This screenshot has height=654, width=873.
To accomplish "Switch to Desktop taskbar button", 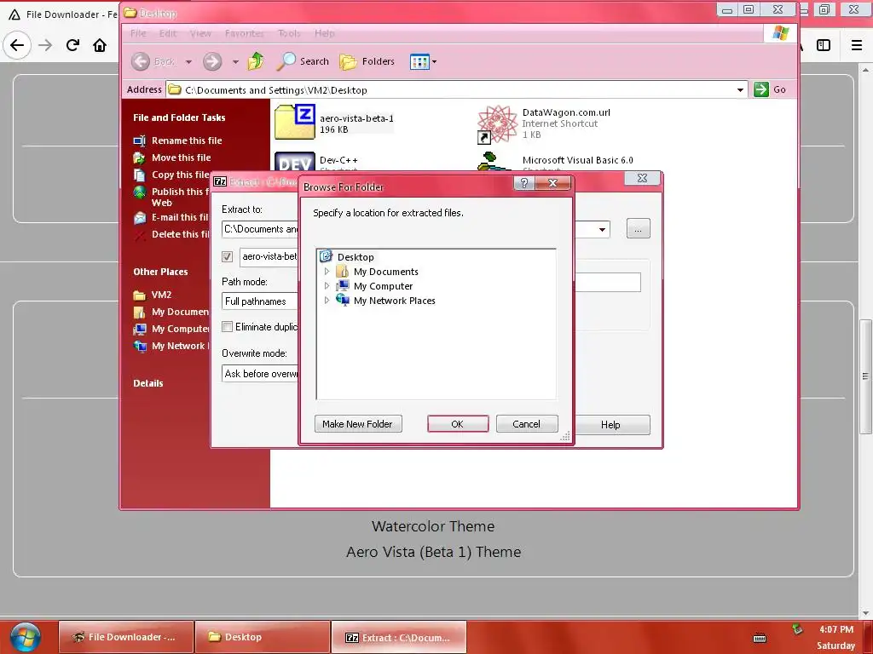I will [263, 637].
